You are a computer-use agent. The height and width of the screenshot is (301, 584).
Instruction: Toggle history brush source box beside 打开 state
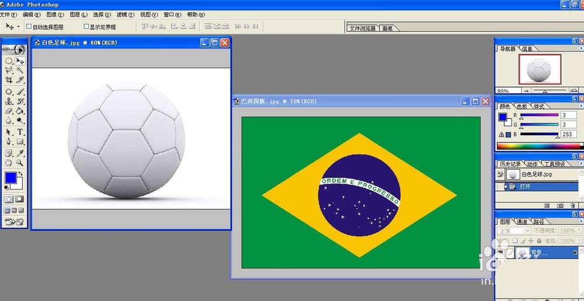click(500, 187)
